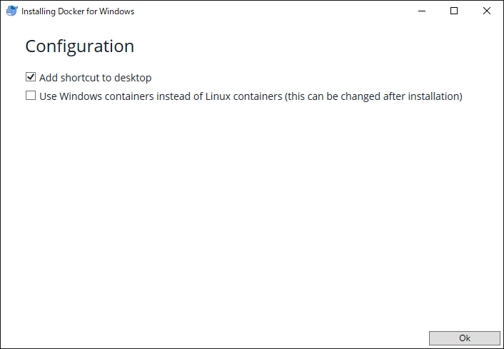This screenshot has height=349, width=504.
Task: Click the Docker whale icon in title bar
Action: (11, 11)
